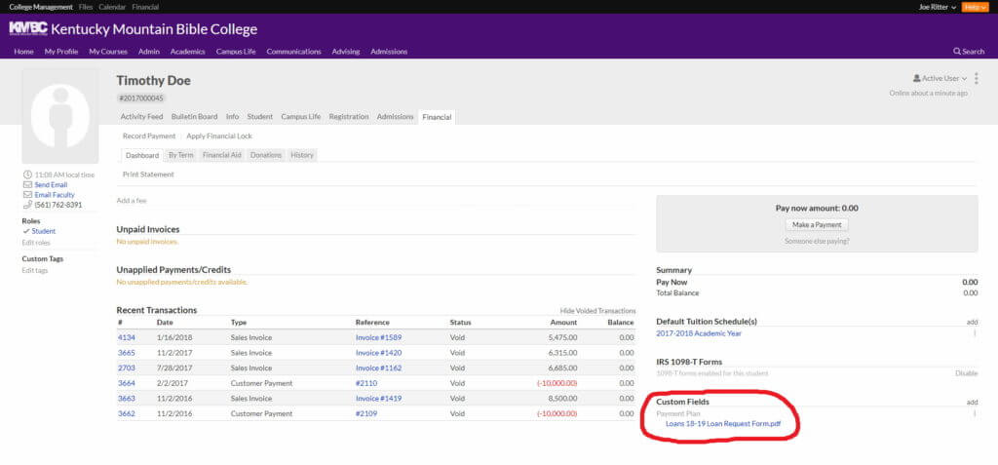This screenshot has height=465, width=998.
Task: Click the Send Email envelope icon
Action: 27,184
